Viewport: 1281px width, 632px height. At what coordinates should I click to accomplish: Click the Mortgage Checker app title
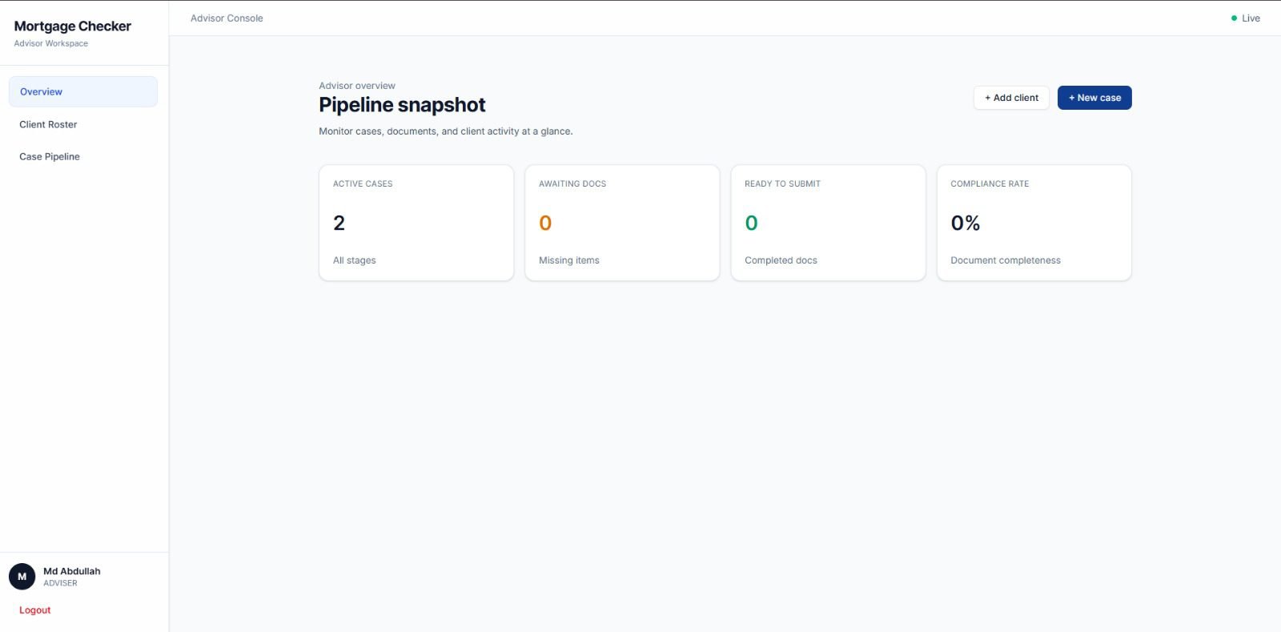(x=72, y=26)
